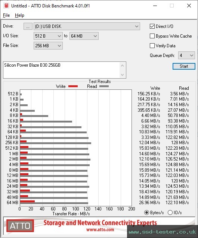The image size is (198, 238).
Task: Click the Test Results heading
Action: [x=100, y=82]
